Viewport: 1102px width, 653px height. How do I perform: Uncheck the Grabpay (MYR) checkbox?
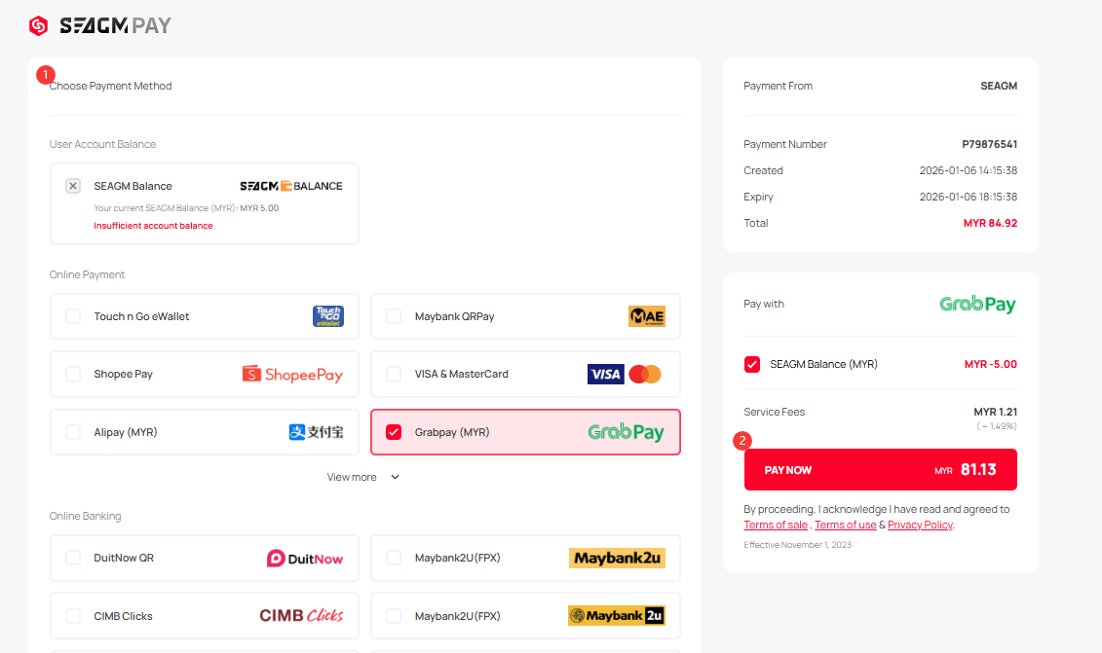pyautogui.click(x=394, y=432)
